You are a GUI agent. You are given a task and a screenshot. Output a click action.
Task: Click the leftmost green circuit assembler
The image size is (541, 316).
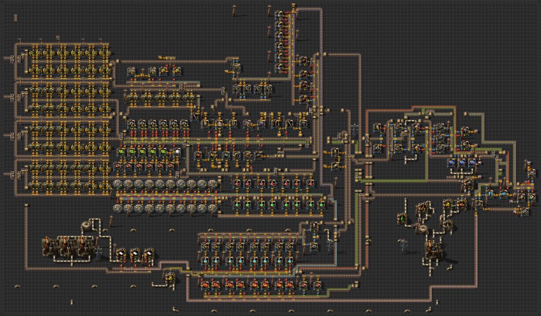pos(121,152)
